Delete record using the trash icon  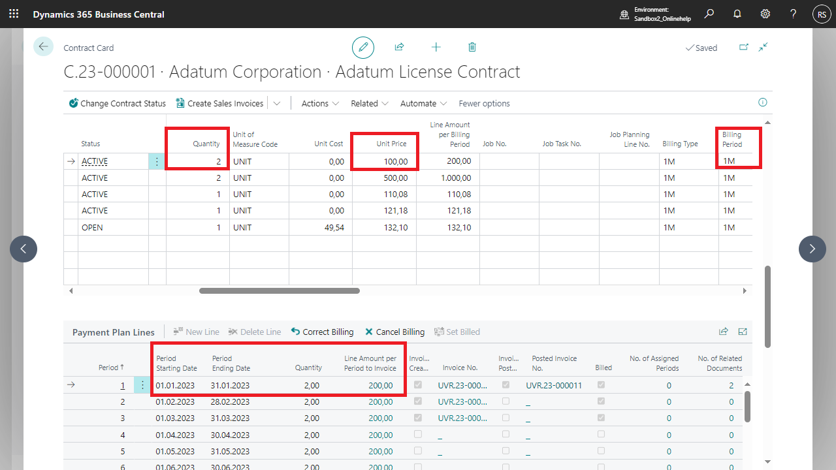pos(472,48)
